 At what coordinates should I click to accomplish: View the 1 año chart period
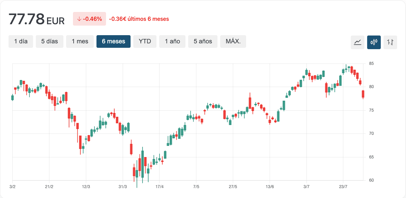[x=172, y=41]
